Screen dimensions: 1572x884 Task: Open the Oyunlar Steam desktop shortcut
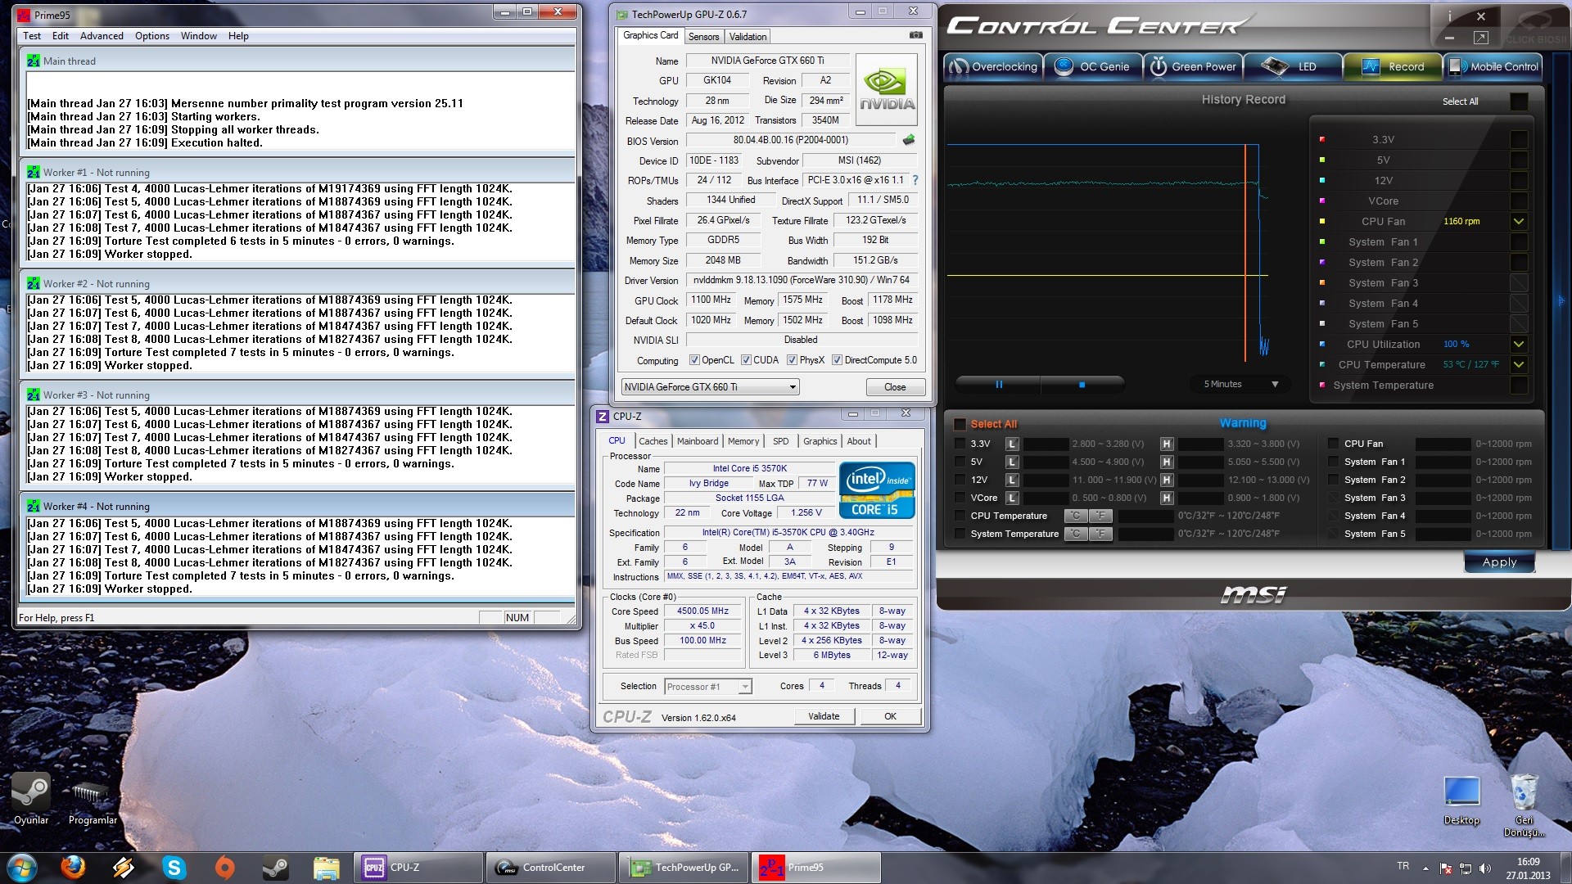pyautogui.click(x=31, y=799)
